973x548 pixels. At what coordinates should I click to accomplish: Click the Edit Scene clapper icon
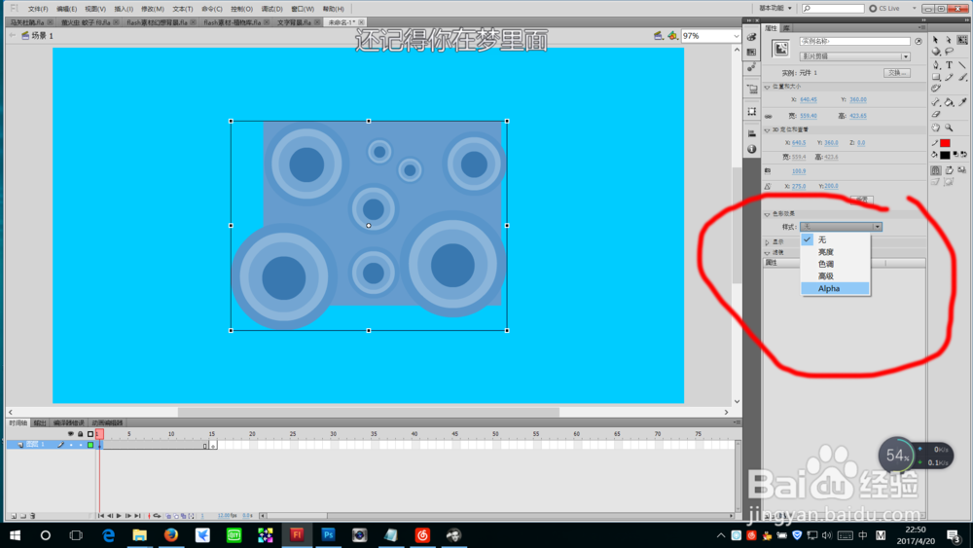coord(659,36)
